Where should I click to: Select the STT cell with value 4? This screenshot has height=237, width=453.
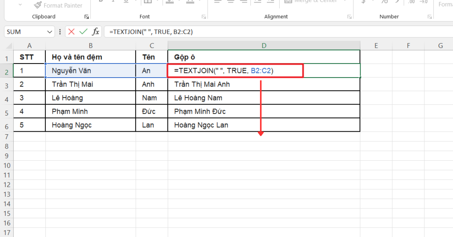click(x=29, y=111)
